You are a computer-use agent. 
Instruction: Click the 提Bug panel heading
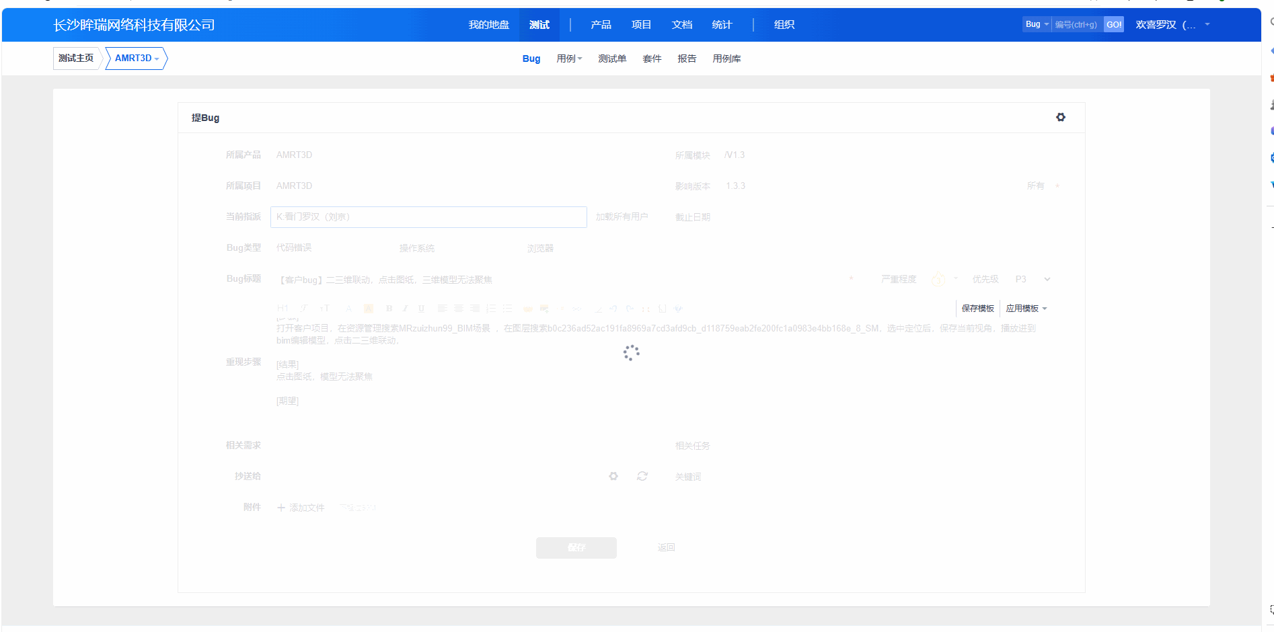coord(205,118)
